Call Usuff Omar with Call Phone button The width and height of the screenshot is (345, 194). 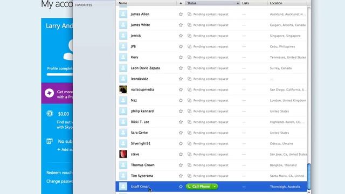199,186
